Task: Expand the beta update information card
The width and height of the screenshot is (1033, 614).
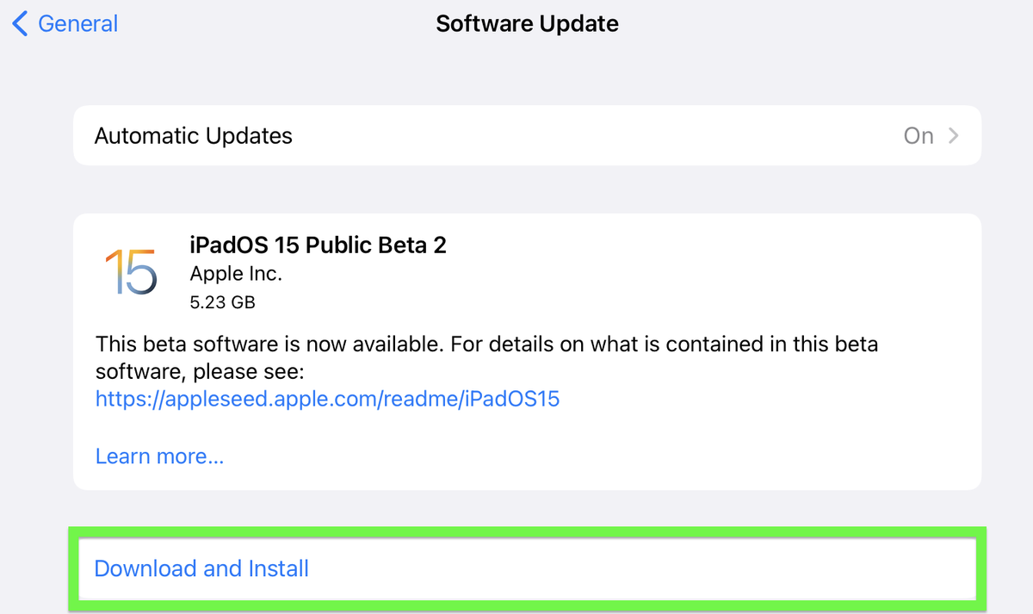Action: point(516,349)
